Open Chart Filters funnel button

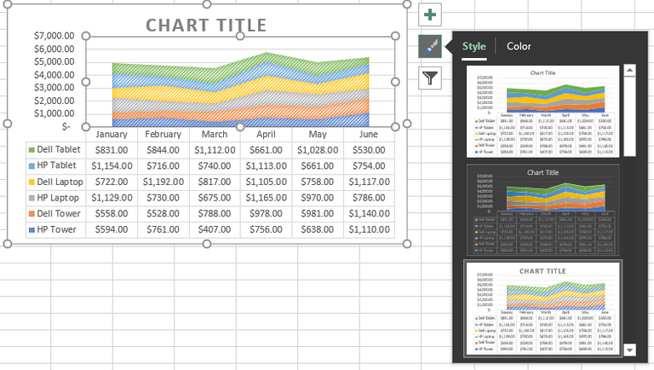coord(429,78)
